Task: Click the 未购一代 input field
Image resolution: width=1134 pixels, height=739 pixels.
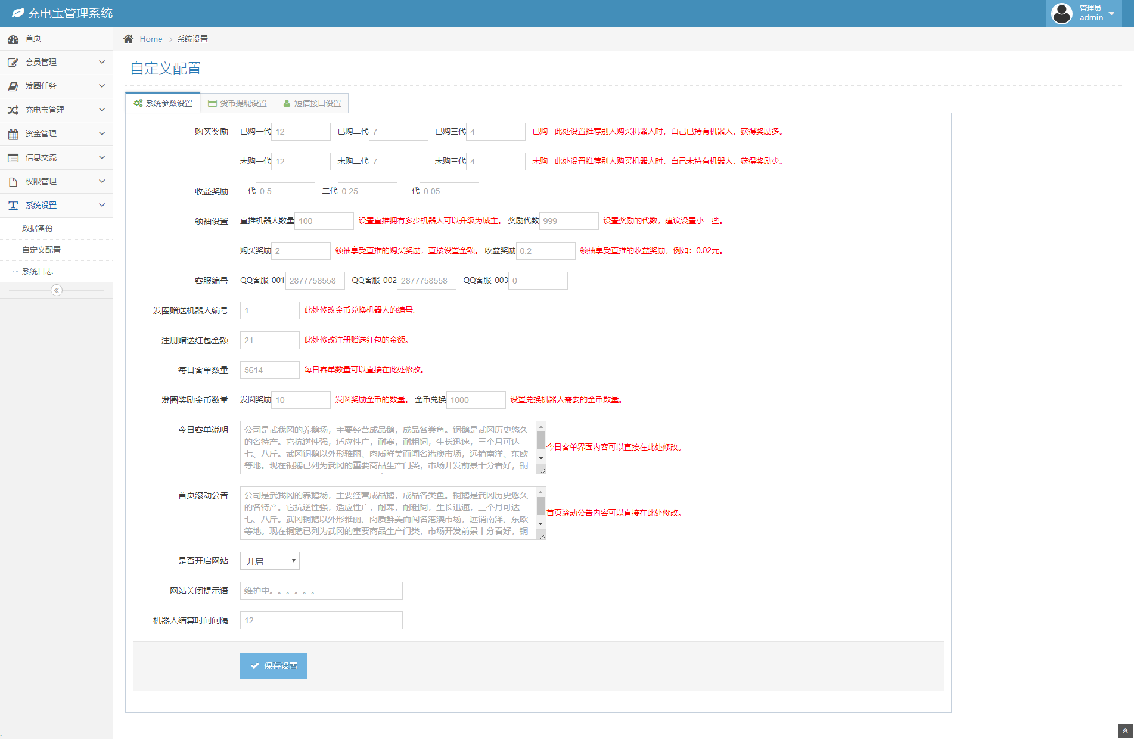Action: click(x=301, y=162)
